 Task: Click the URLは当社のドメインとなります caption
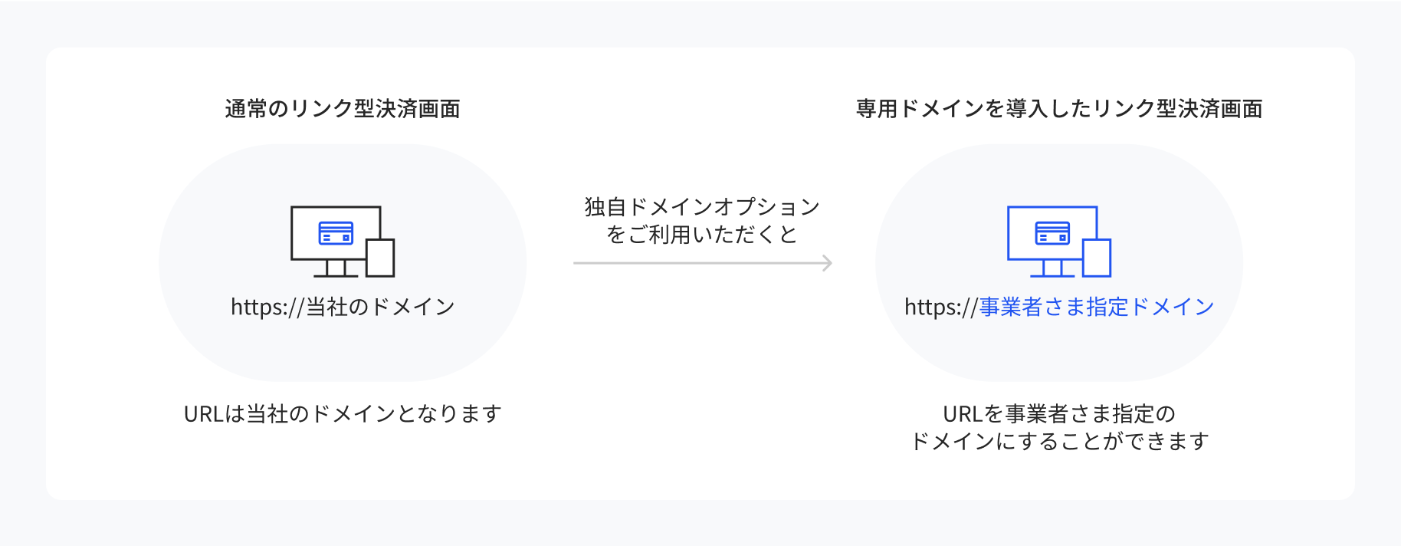[343, 414]
